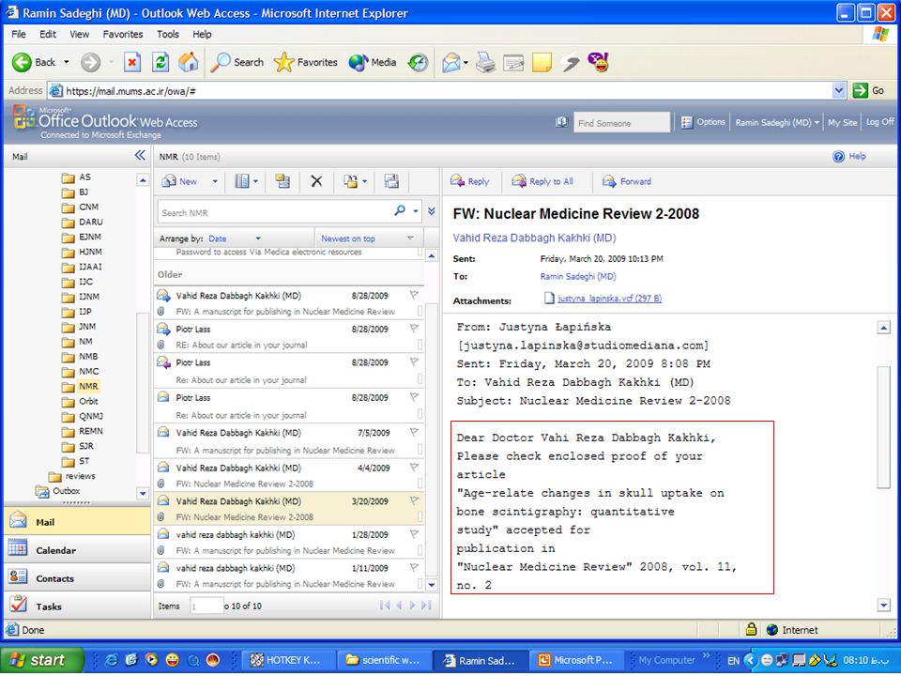Click the OWA Help icon

[x=849, y=157]
